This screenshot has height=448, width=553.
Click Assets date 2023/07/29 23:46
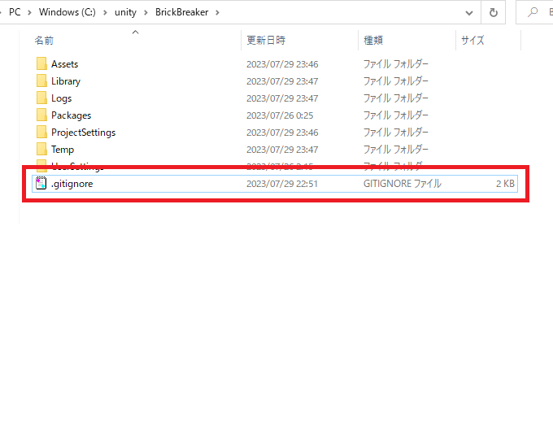(282, 64)
